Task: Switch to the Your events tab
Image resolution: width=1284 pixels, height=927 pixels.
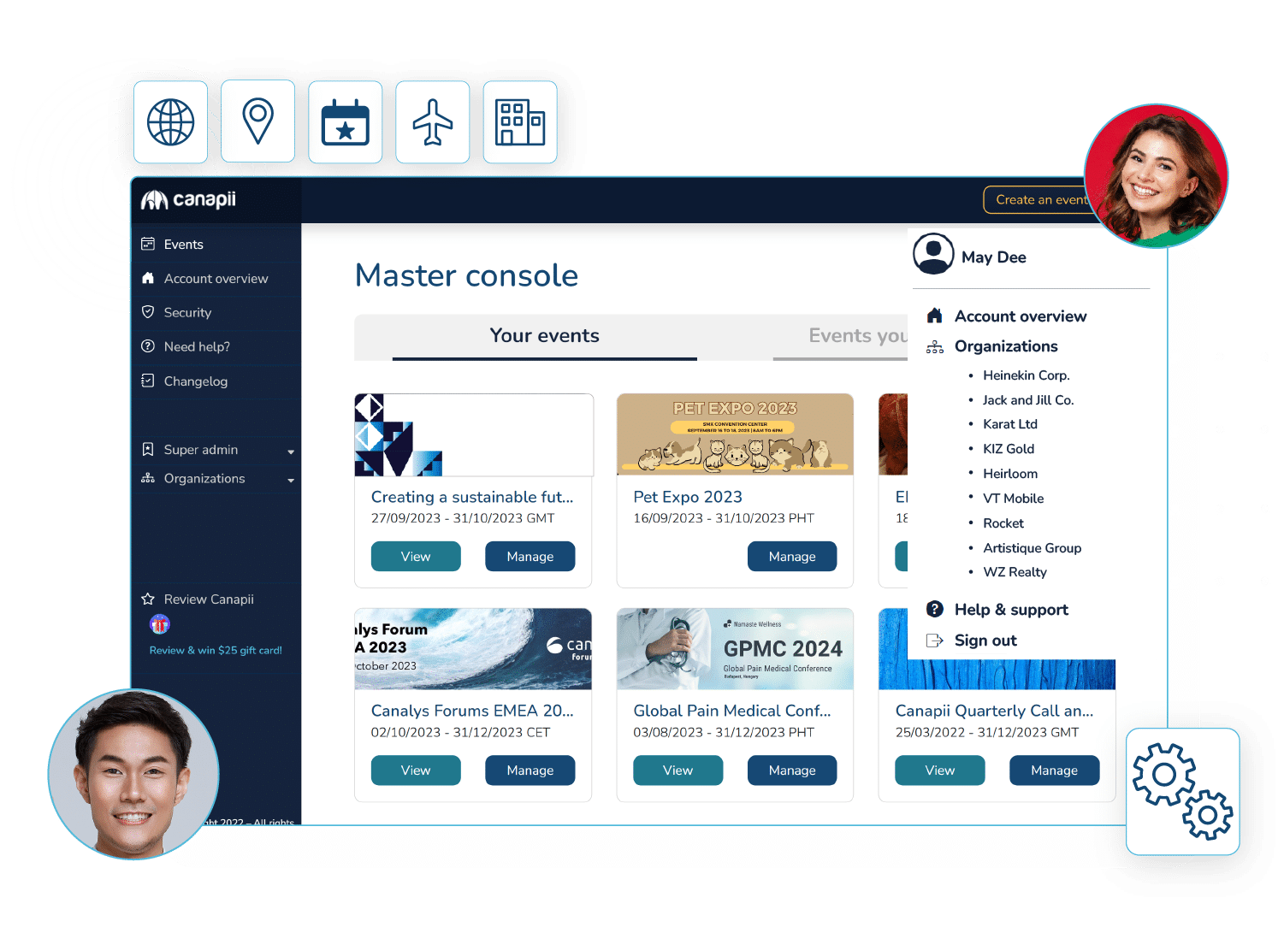Action: 545,335
